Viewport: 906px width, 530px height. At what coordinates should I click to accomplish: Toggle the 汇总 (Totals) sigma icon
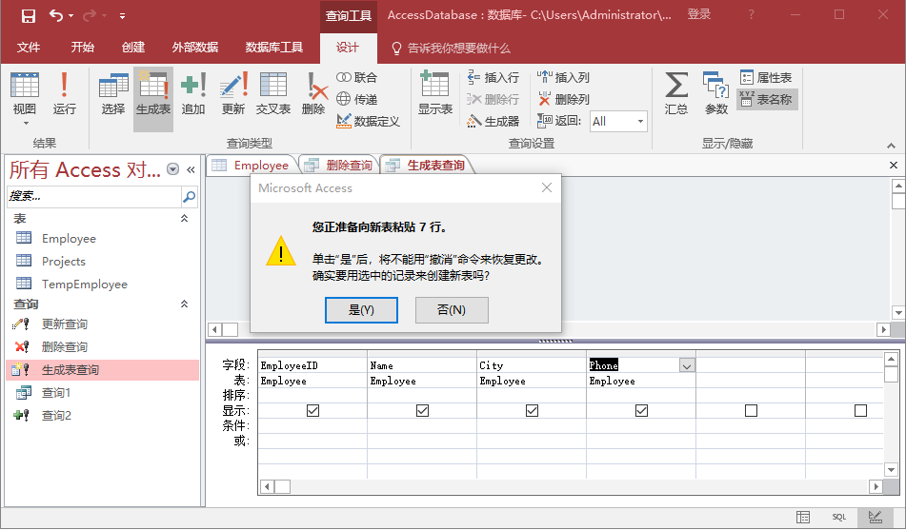click(x=676, y=94)
